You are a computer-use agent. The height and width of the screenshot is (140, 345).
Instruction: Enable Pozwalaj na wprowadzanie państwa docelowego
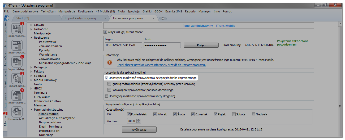click(x=109, y=90)
